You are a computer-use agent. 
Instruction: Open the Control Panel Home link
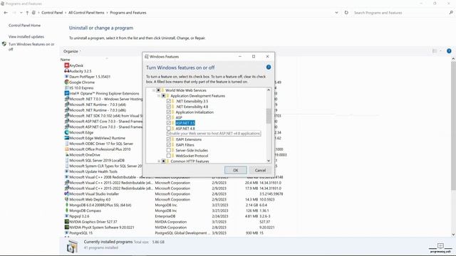pyautogui.click(x=24, y=26)
